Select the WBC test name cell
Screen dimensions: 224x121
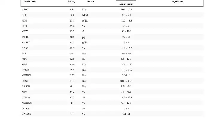[25, 10]
